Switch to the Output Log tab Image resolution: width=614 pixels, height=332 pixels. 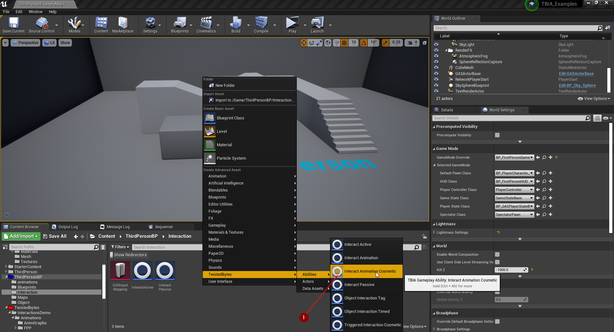coord(68,227)
